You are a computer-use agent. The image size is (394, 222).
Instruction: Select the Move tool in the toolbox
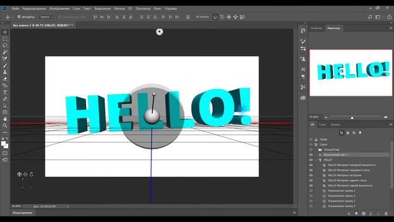[x=5, y=32]
